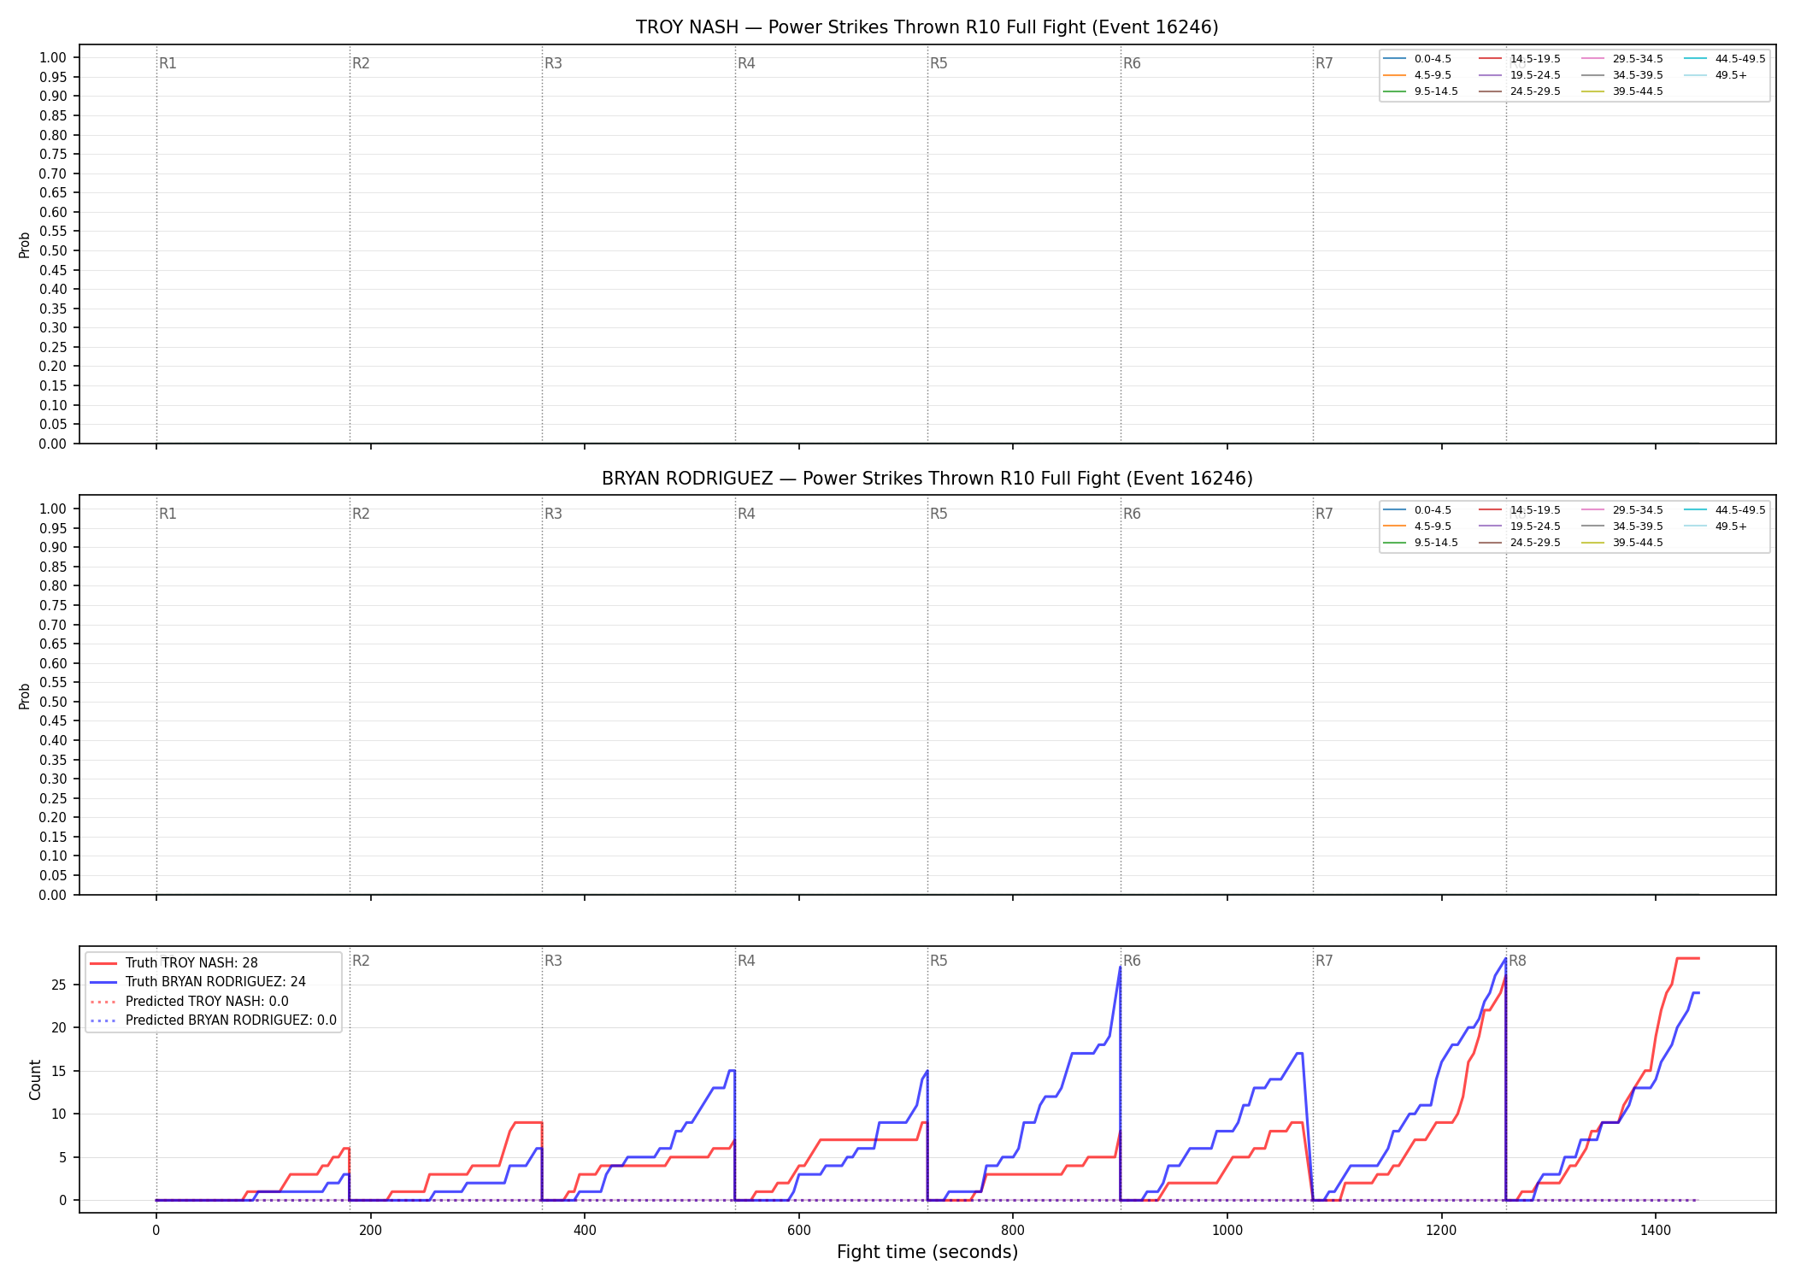This screenshot has width=1795, height=1282.
Task: Click the '0.50' tick on the BRYAN RODRIGUEZ Prob axis
Action: (53, 702)
